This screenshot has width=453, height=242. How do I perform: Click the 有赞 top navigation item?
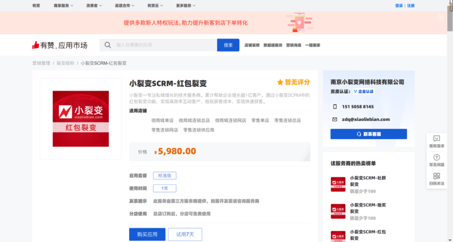point(36,6)
